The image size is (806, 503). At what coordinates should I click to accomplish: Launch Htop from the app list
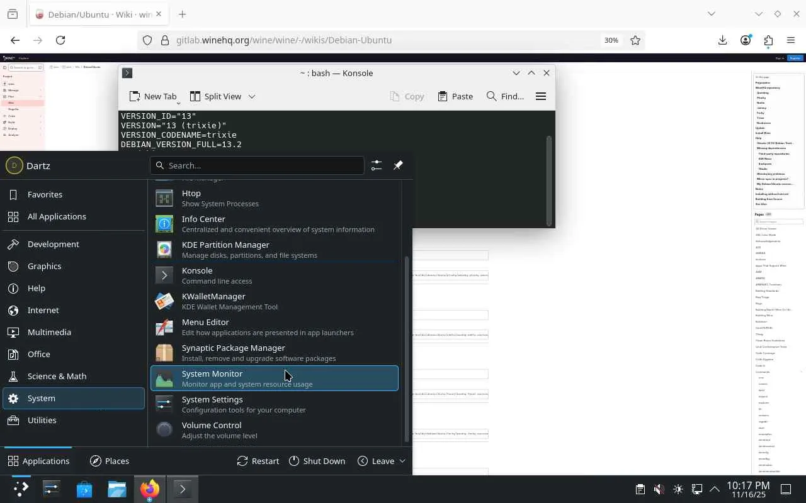275,198
